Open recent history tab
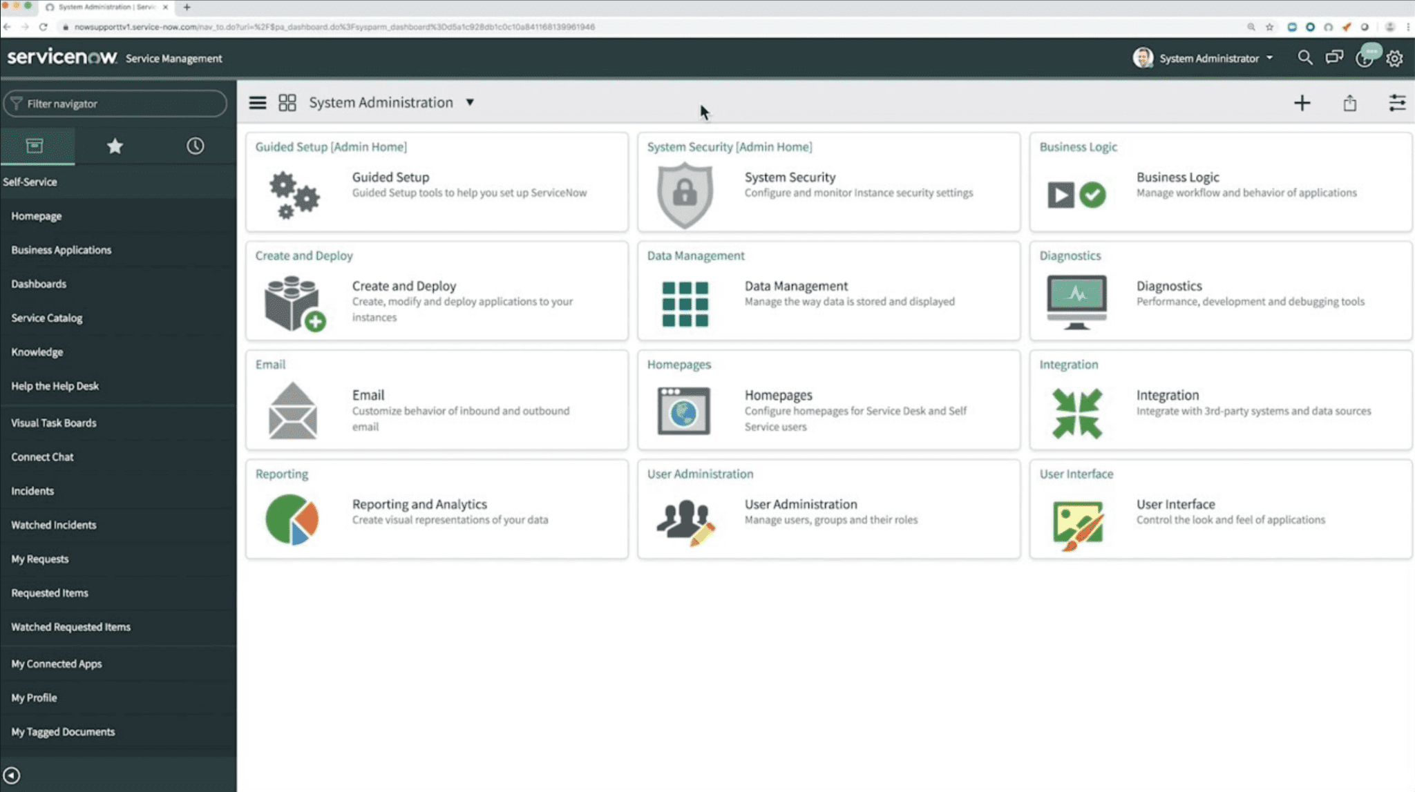This screenshot has width=1415, height=792. (194, 145)
